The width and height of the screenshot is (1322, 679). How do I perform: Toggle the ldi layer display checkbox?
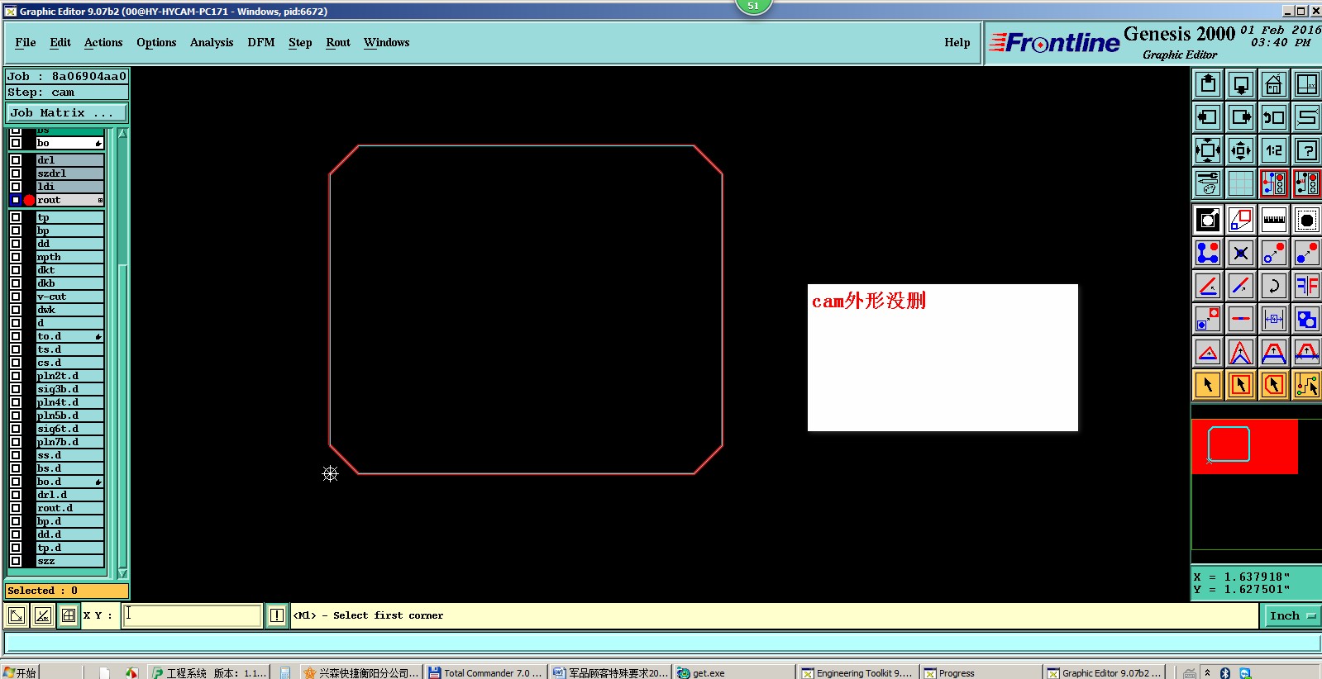point(16,187)
